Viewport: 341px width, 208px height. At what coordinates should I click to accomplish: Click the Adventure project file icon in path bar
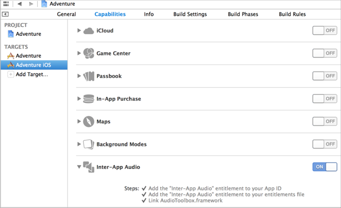44,4
